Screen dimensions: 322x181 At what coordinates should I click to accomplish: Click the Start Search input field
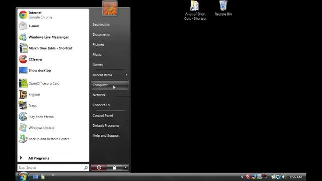click(x=53, y=167)
